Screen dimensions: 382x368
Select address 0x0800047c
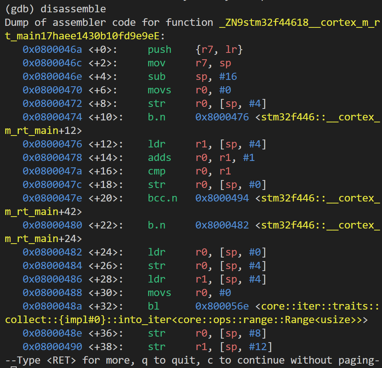[52, 185]
